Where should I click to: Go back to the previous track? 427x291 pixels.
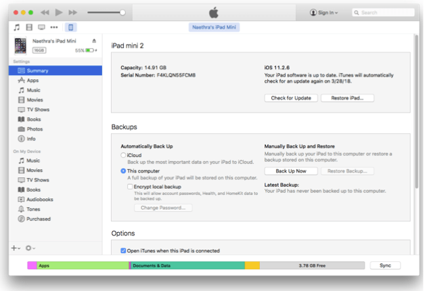[45, 12]
